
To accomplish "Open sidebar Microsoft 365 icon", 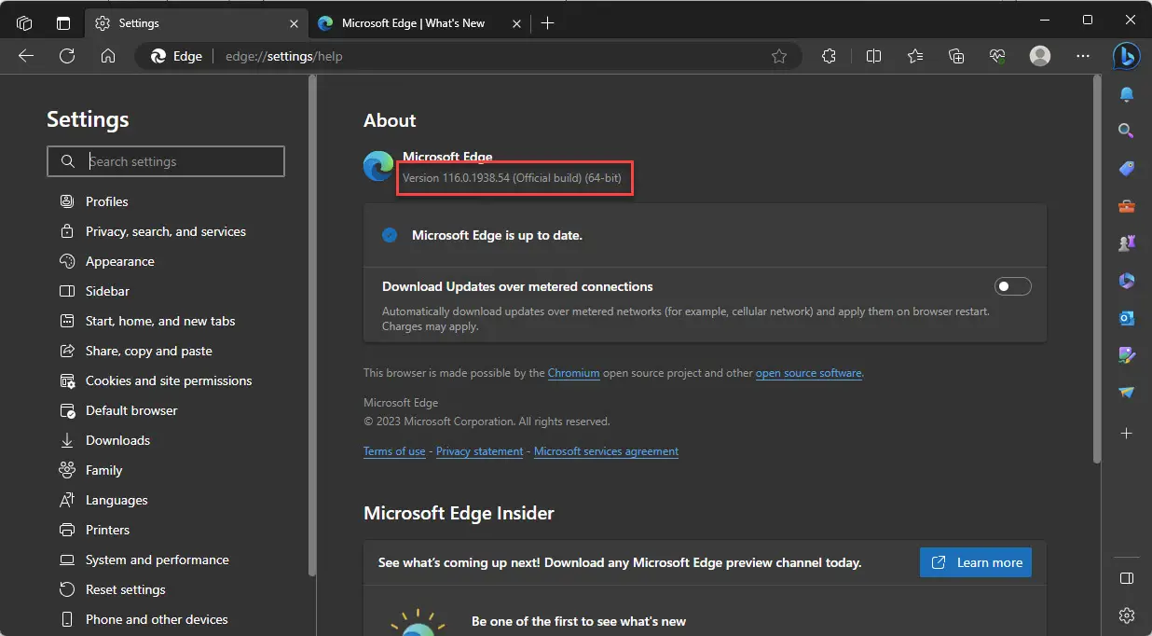I will tap(1127, 281).
